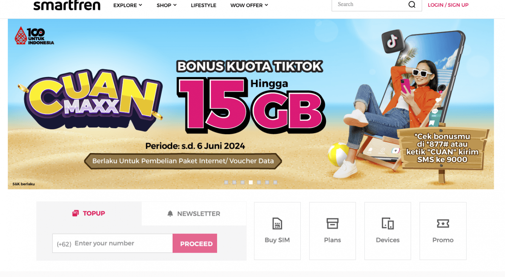
Task: Expand the SHOP dropdown menu
Action: click(167, 5)
